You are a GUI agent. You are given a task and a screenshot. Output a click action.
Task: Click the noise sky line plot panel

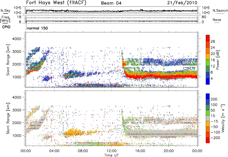click(x=111, y=10)
